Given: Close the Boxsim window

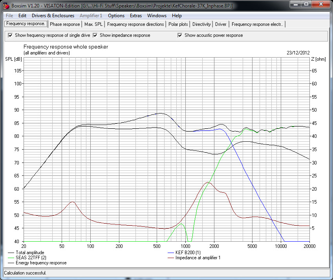Looking at the screenshot, I should click(x=321, y=4).
